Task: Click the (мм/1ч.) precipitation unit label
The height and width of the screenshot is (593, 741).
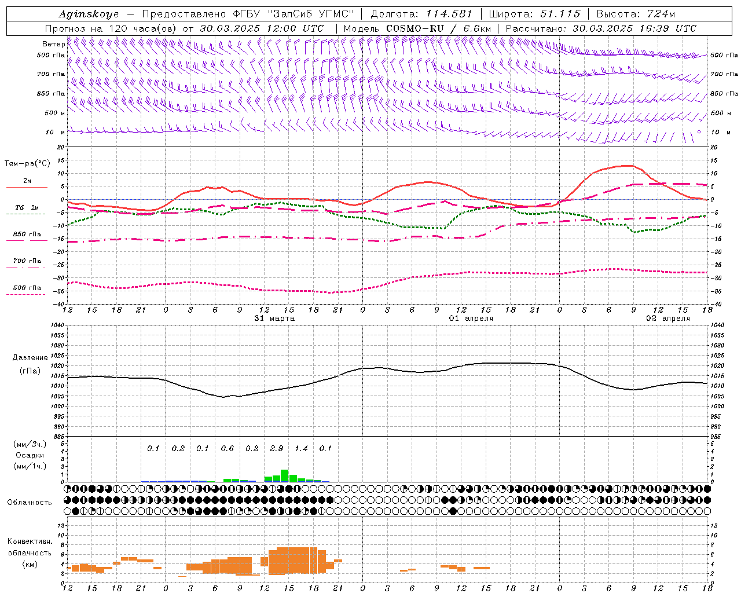Action: tap(30, 466)
